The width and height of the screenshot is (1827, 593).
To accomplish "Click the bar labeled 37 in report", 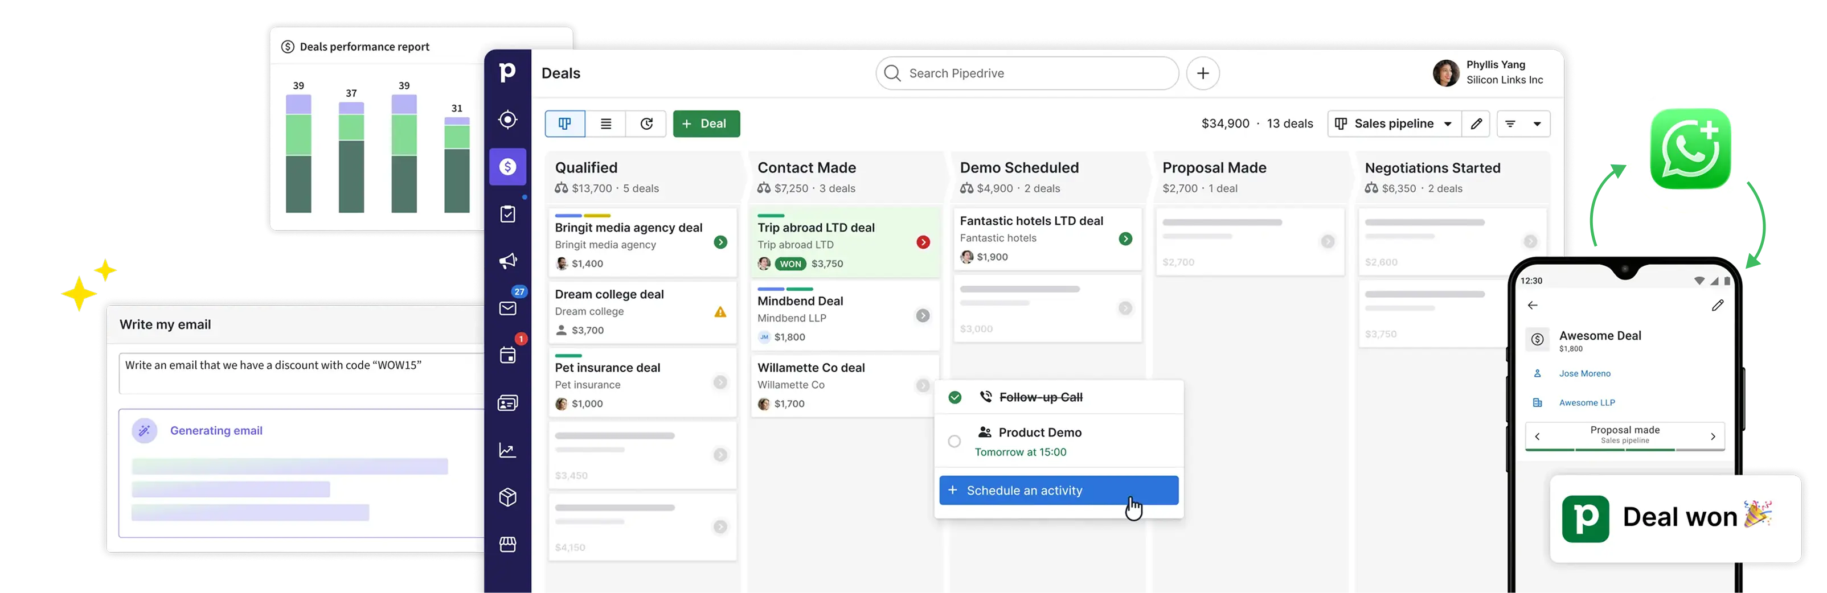I will coord(351,157).
